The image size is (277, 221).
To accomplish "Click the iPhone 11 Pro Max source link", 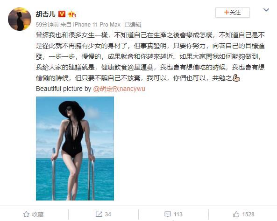I will tap(97, 25).
